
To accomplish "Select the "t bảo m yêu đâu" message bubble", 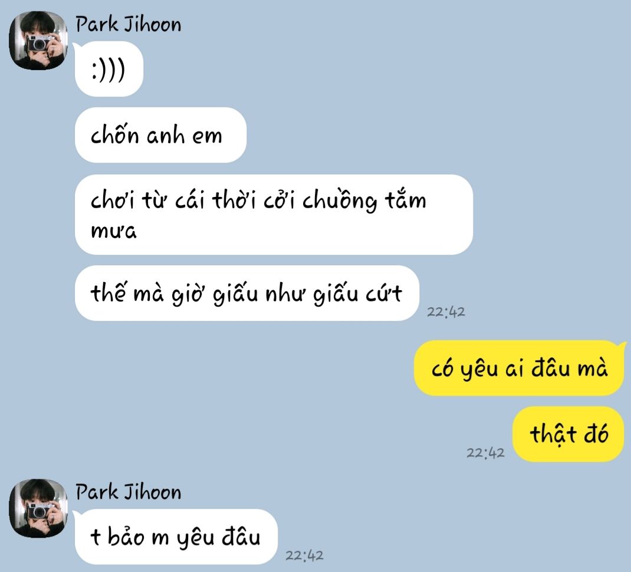I will [176, 537].
